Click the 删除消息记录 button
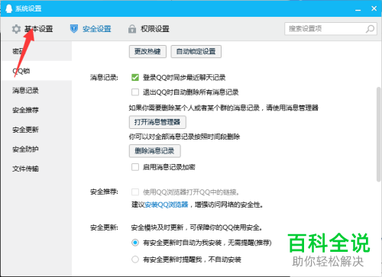The height and width of the screenshot is (277, 382). (x=155, y=151)
